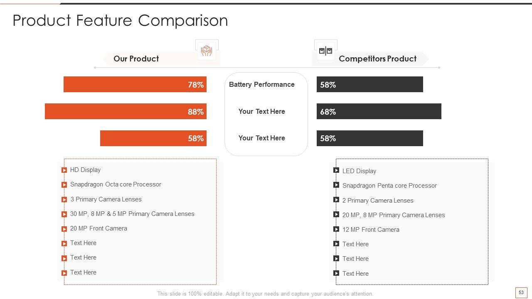Click the Our Product heading
532x299 pixels.
click(136, 59)
